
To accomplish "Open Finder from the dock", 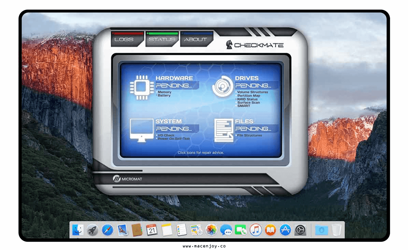I will coord(77,230).
